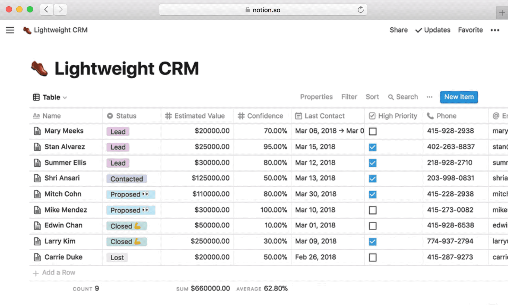Check High Priority for Mike Mendez
The image size is (508, 305).
[x=373, y=210]
